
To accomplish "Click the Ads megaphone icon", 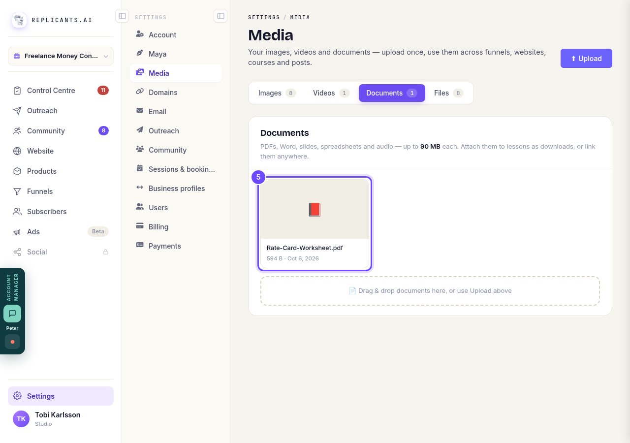I will (17, 232).
